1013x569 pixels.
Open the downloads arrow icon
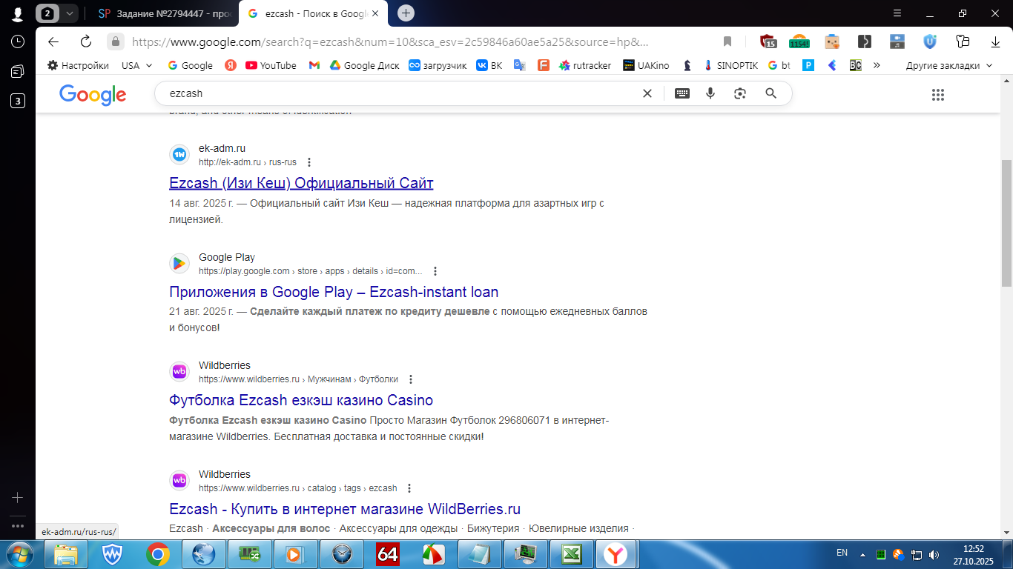tap(996, 41)
